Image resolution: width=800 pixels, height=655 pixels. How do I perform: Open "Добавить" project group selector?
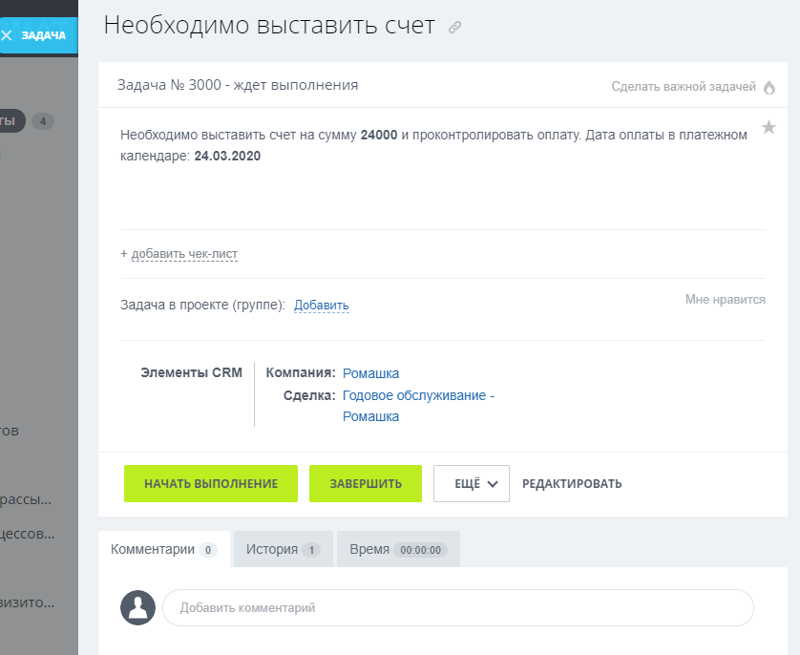[321, 306]
